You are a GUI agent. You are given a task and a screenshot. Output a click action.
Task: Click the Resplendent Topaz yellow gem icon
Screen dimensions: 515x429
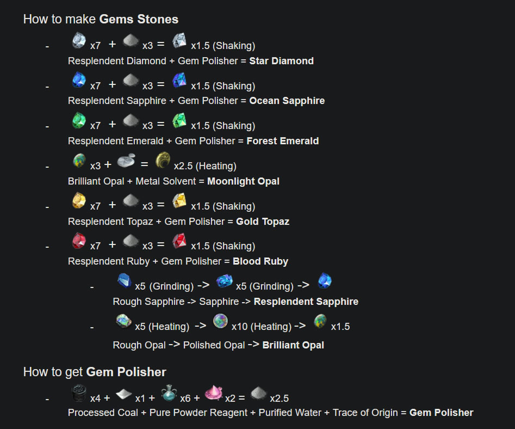pyautogui.click(x=79, y=201)
